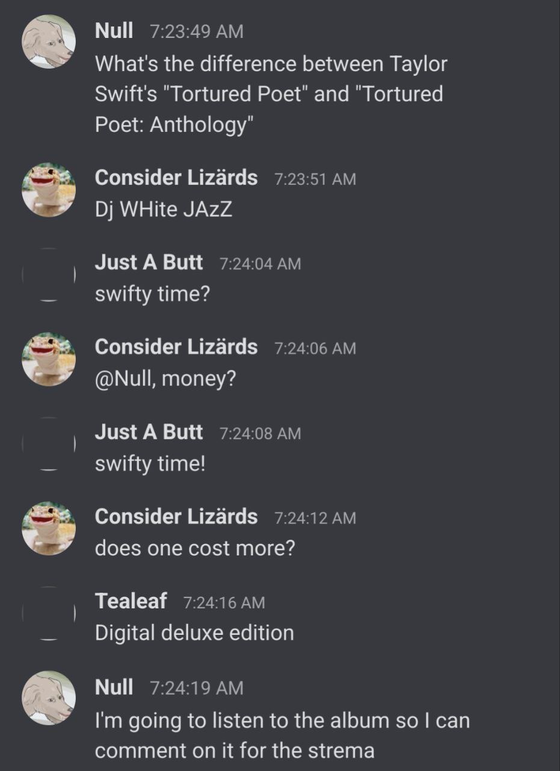Click Null's dog avatar beside the album listening message

(x=49, y=698)
